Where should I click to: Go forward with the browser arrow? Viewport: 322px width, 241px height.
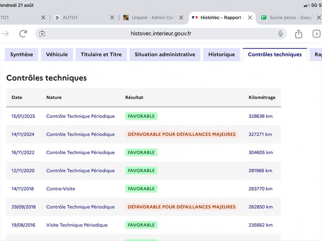click(5, 34)
